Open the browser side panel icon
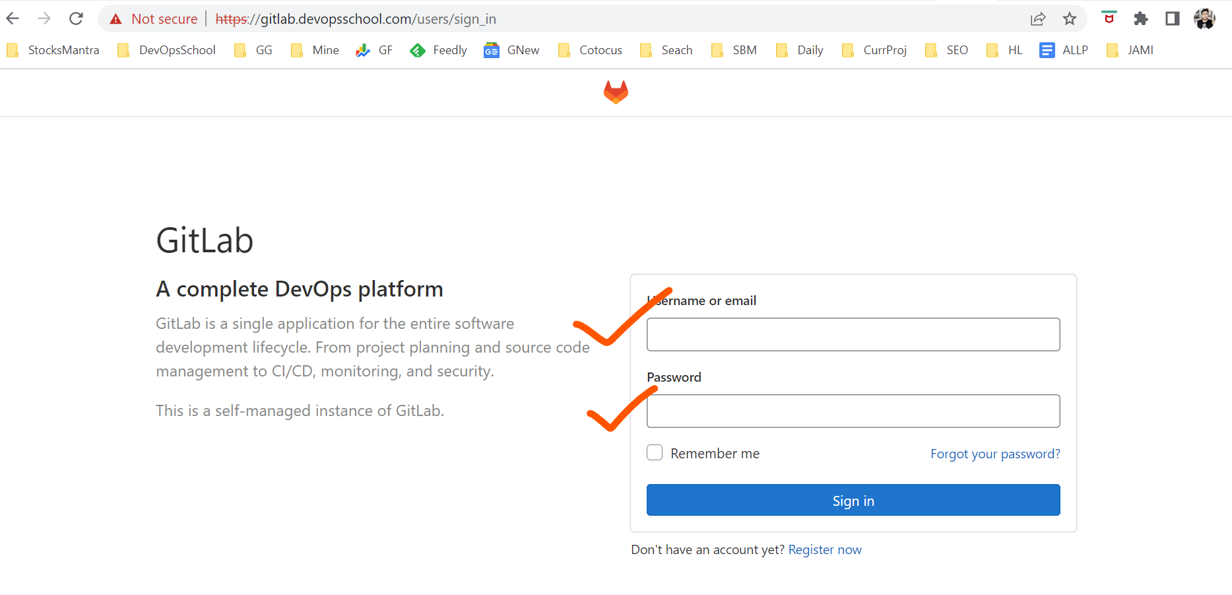 pos(1173,18)
